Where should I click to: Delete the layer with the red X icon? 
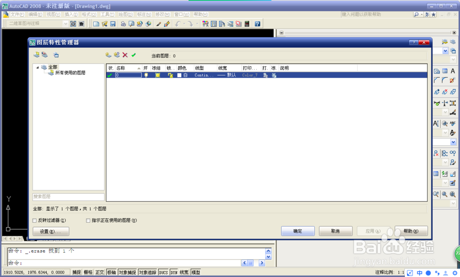click(x=125, y=55)
